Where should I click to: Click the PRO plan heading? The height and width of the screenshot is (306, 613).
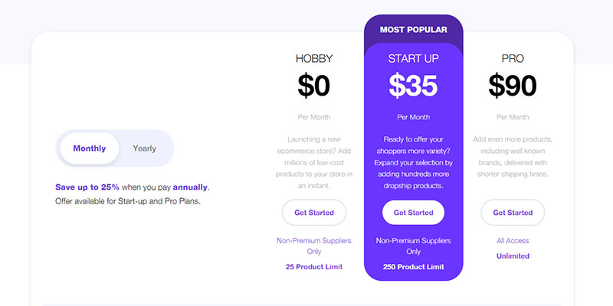coord(513,58)
